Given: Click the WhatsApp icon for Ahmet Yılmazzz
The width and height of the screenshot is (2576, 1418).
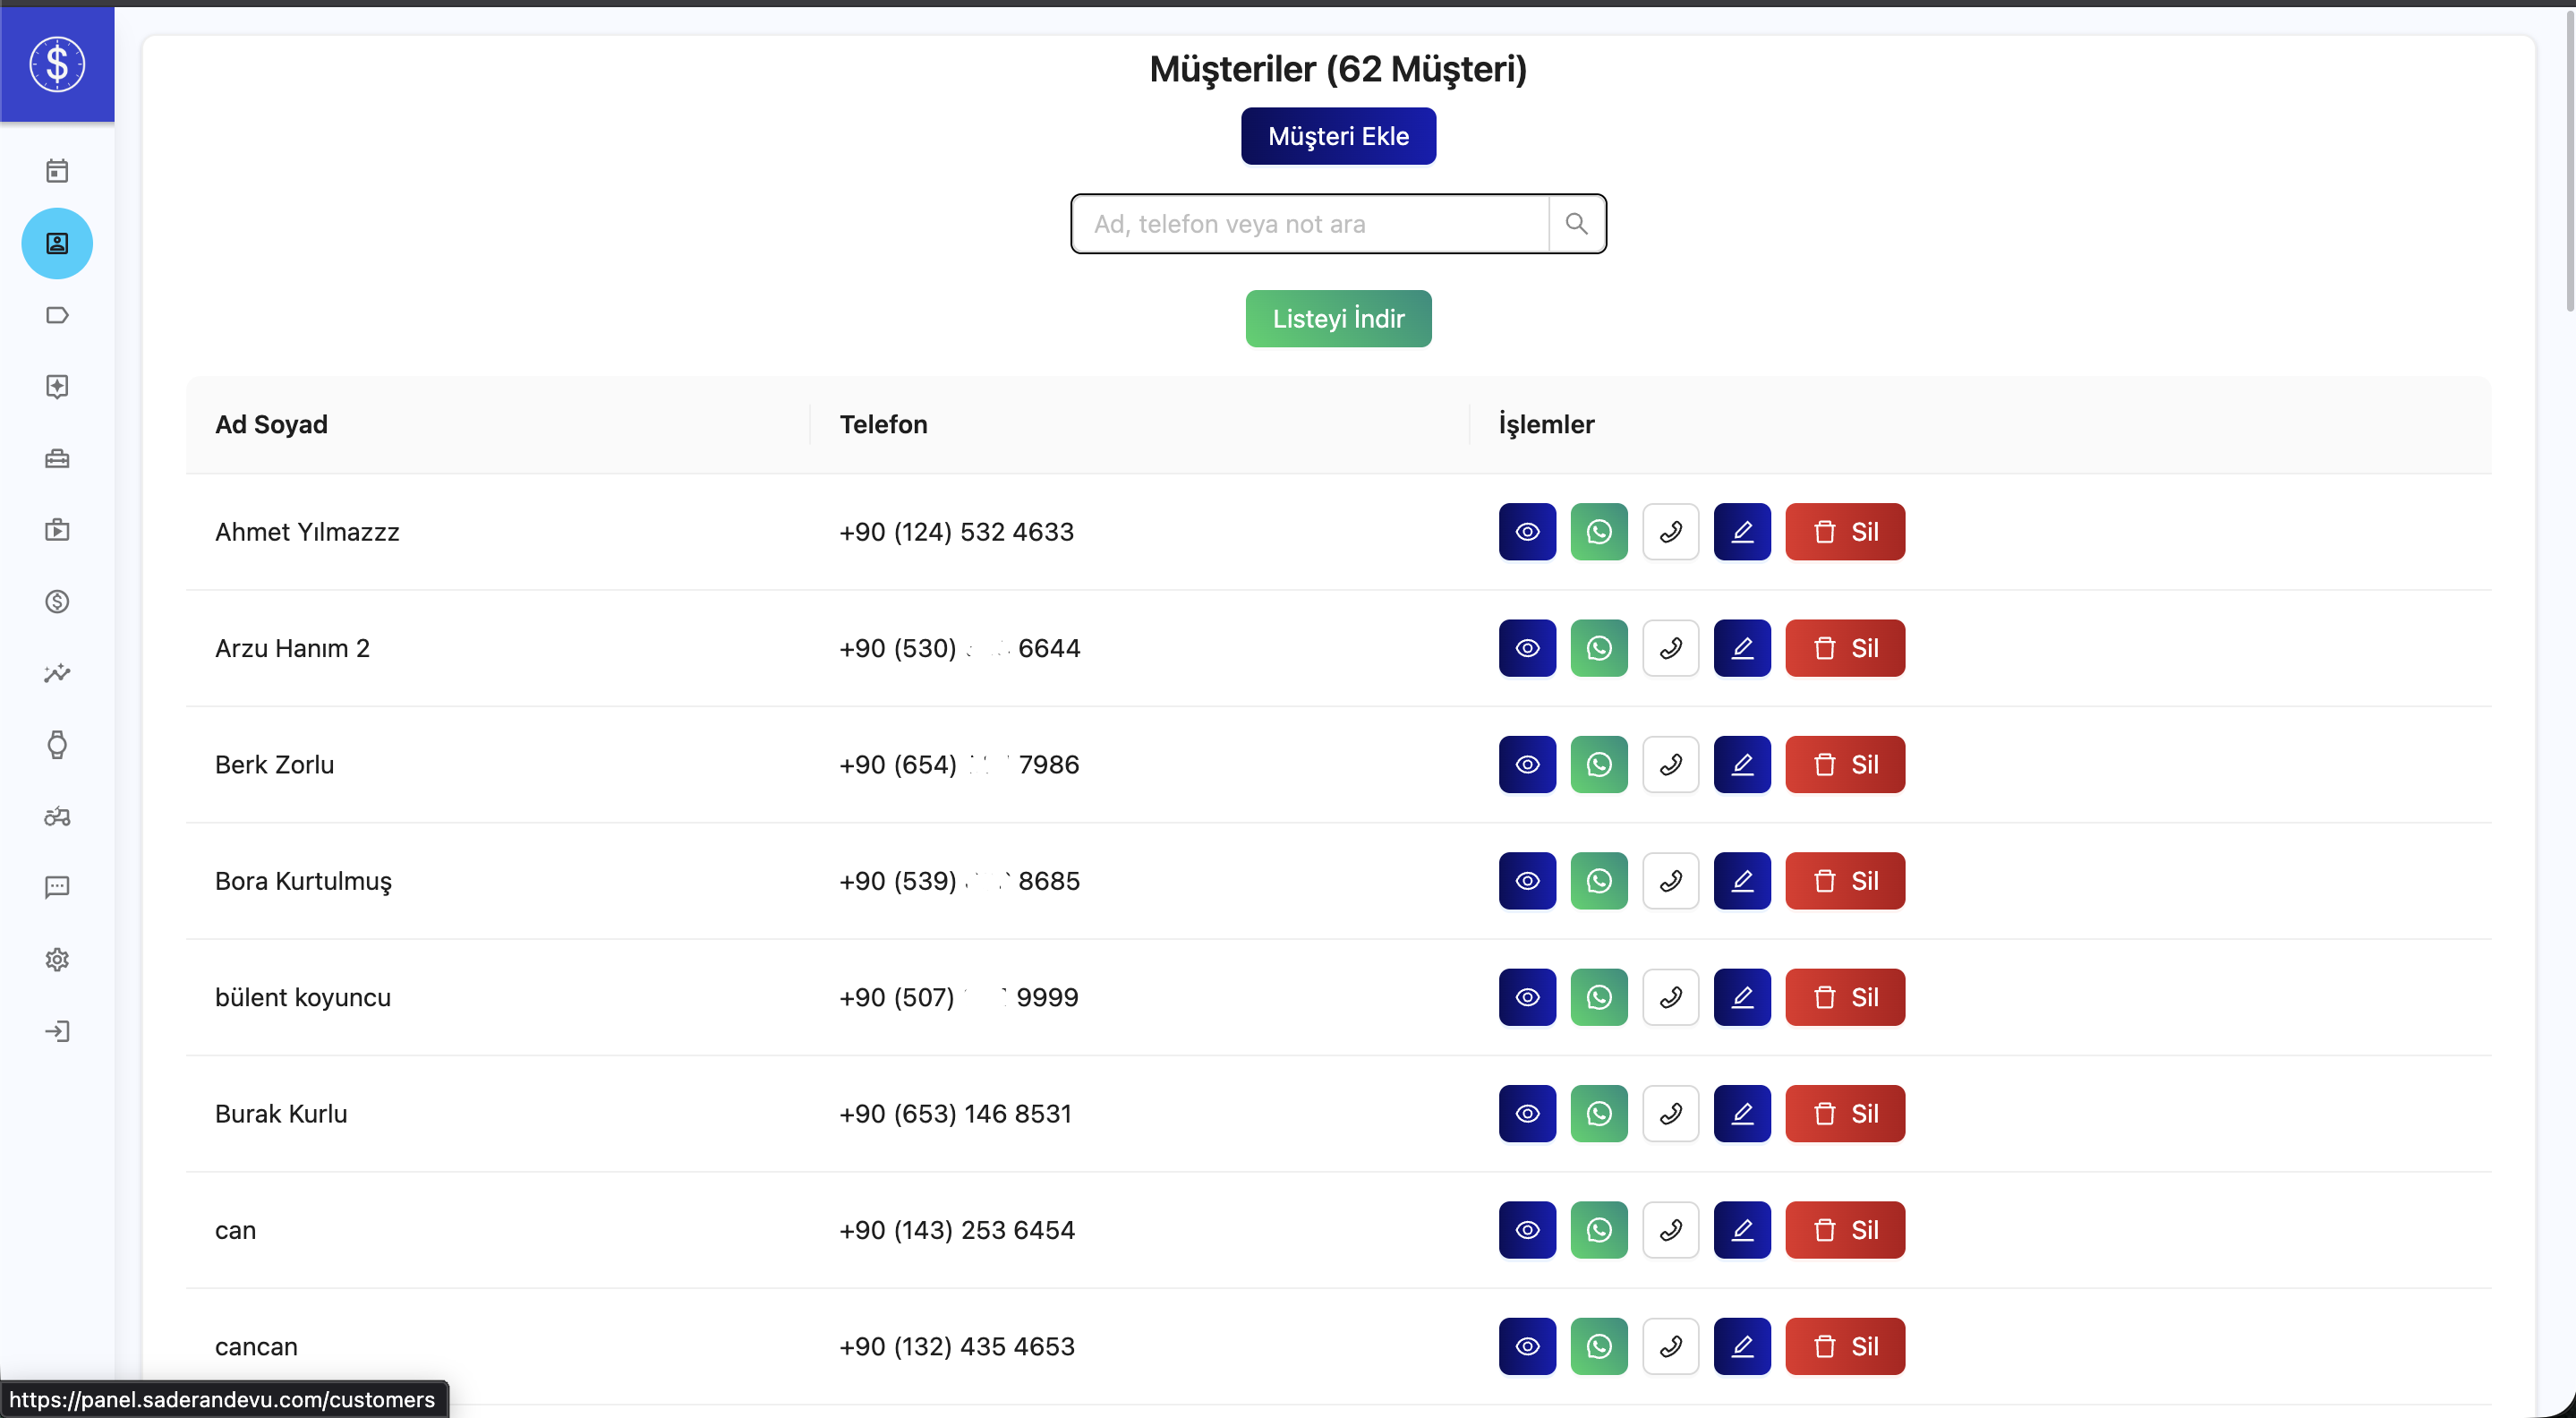Looking at the screenshot, I should (1598, 532).
